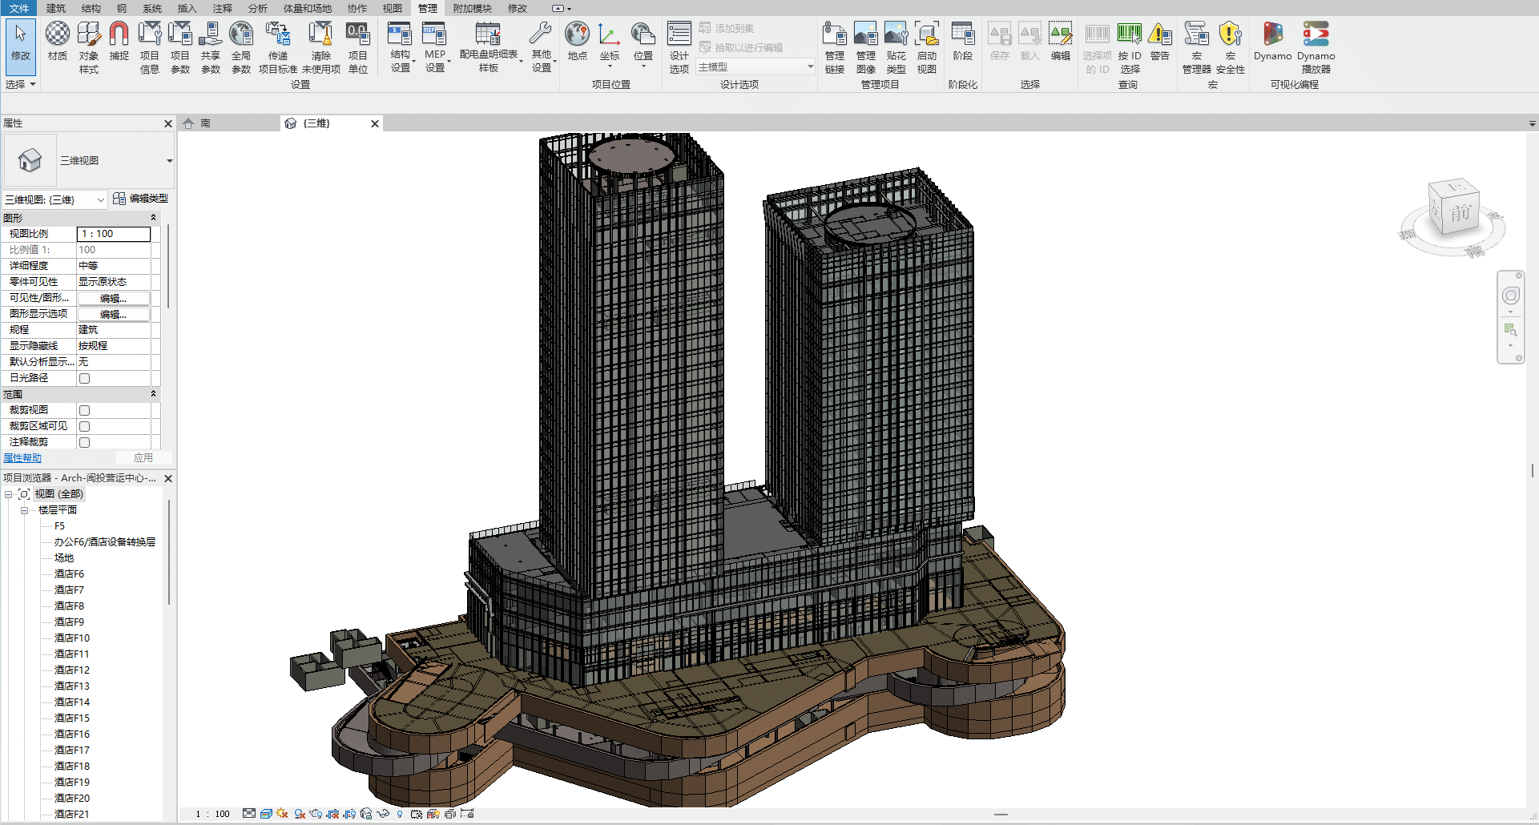The image size is (1539, 825).
Task: Open 项目信息 project information
Action: (150, 47)
